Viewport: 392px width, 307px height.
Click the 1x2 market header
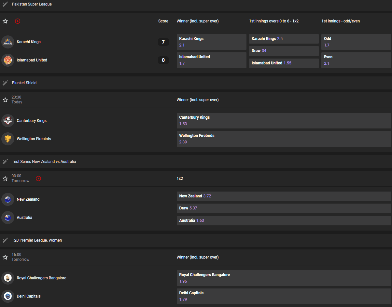point(180,179)
